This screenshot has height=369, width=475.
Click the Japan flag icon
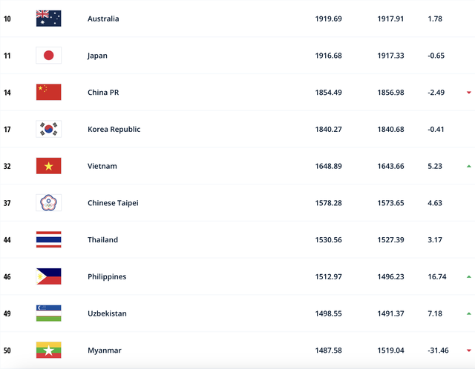click(x=48, y=56)
